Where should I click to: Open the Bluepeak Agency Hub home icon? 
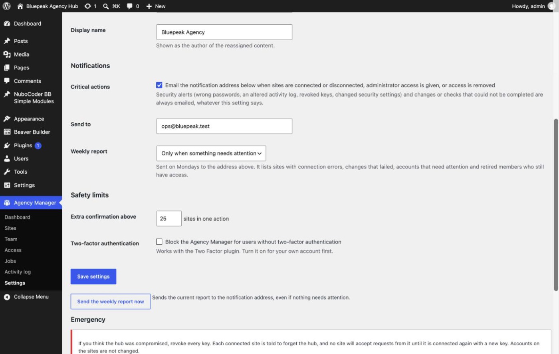point(20,6)
